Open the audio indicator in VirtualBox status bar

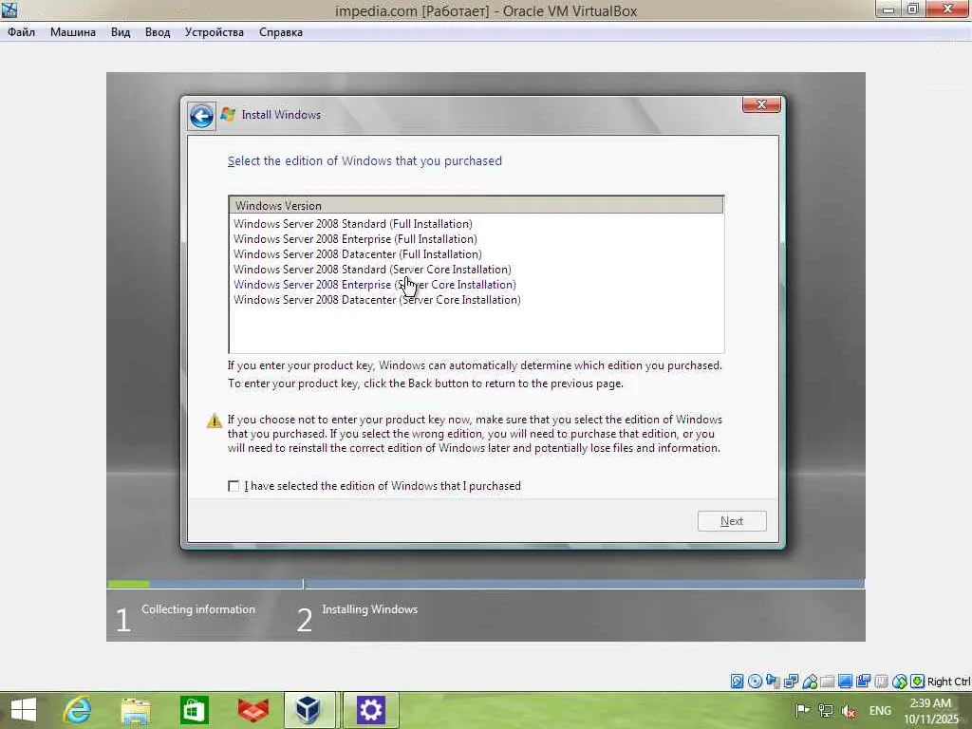(x=773, y=682)
